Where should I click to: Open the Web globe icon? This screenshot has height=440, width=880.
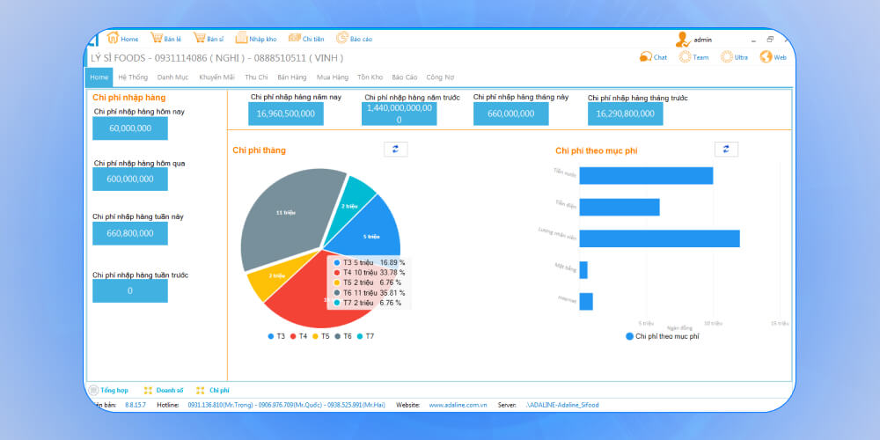pyautogui.click(x=766, y=57)
